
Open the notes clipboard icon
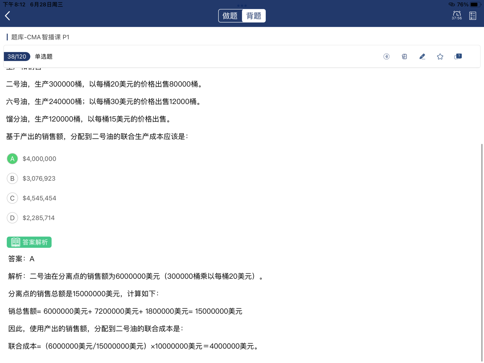(x=404, y=57)
